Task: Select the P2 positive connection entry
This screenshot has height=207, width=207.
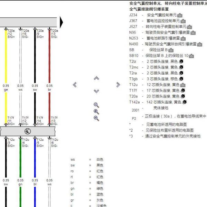Action: [169, 117]
